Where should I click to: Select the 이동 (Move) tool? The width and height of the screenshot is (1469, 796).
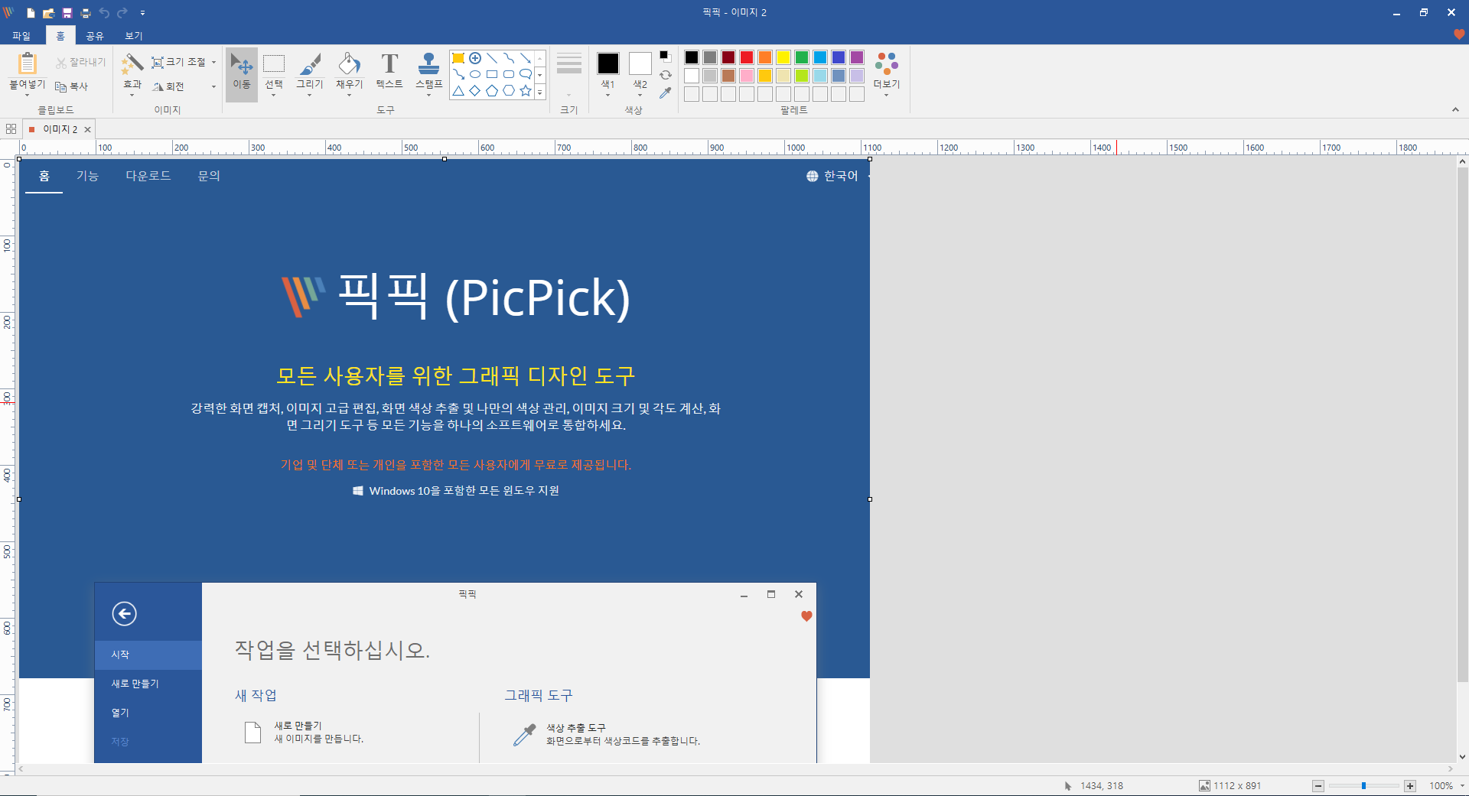click(242, 74)
